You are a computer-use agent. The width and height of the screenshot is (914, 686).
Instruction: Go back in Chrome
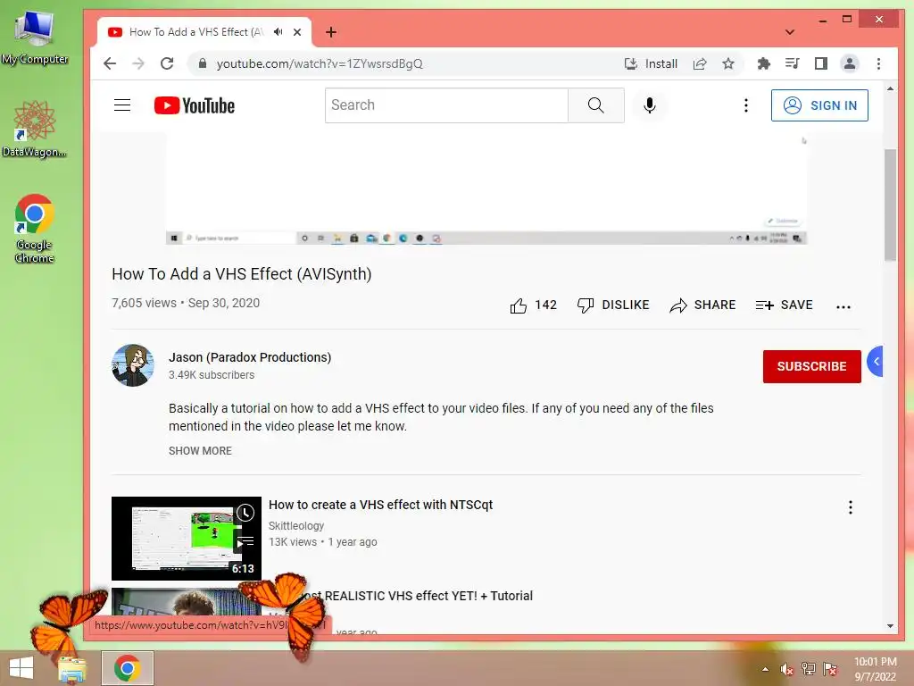(110, 63)
